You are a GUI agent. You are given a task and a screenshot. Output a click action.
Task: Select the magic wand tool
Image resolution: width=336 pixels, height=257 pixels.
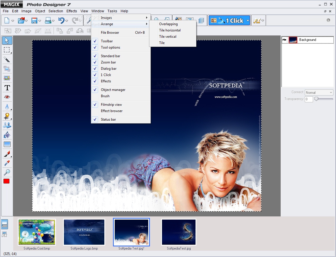point(7,59)
